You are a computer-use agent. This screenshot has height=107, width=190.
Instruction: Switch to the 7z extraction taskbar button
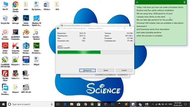click(x=147, y=104)
